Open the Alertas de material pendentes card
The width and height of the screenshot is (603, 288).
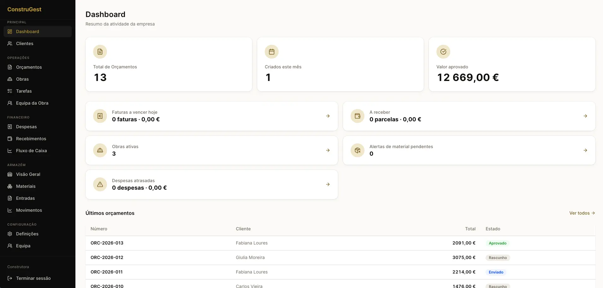tap(469, 150)
